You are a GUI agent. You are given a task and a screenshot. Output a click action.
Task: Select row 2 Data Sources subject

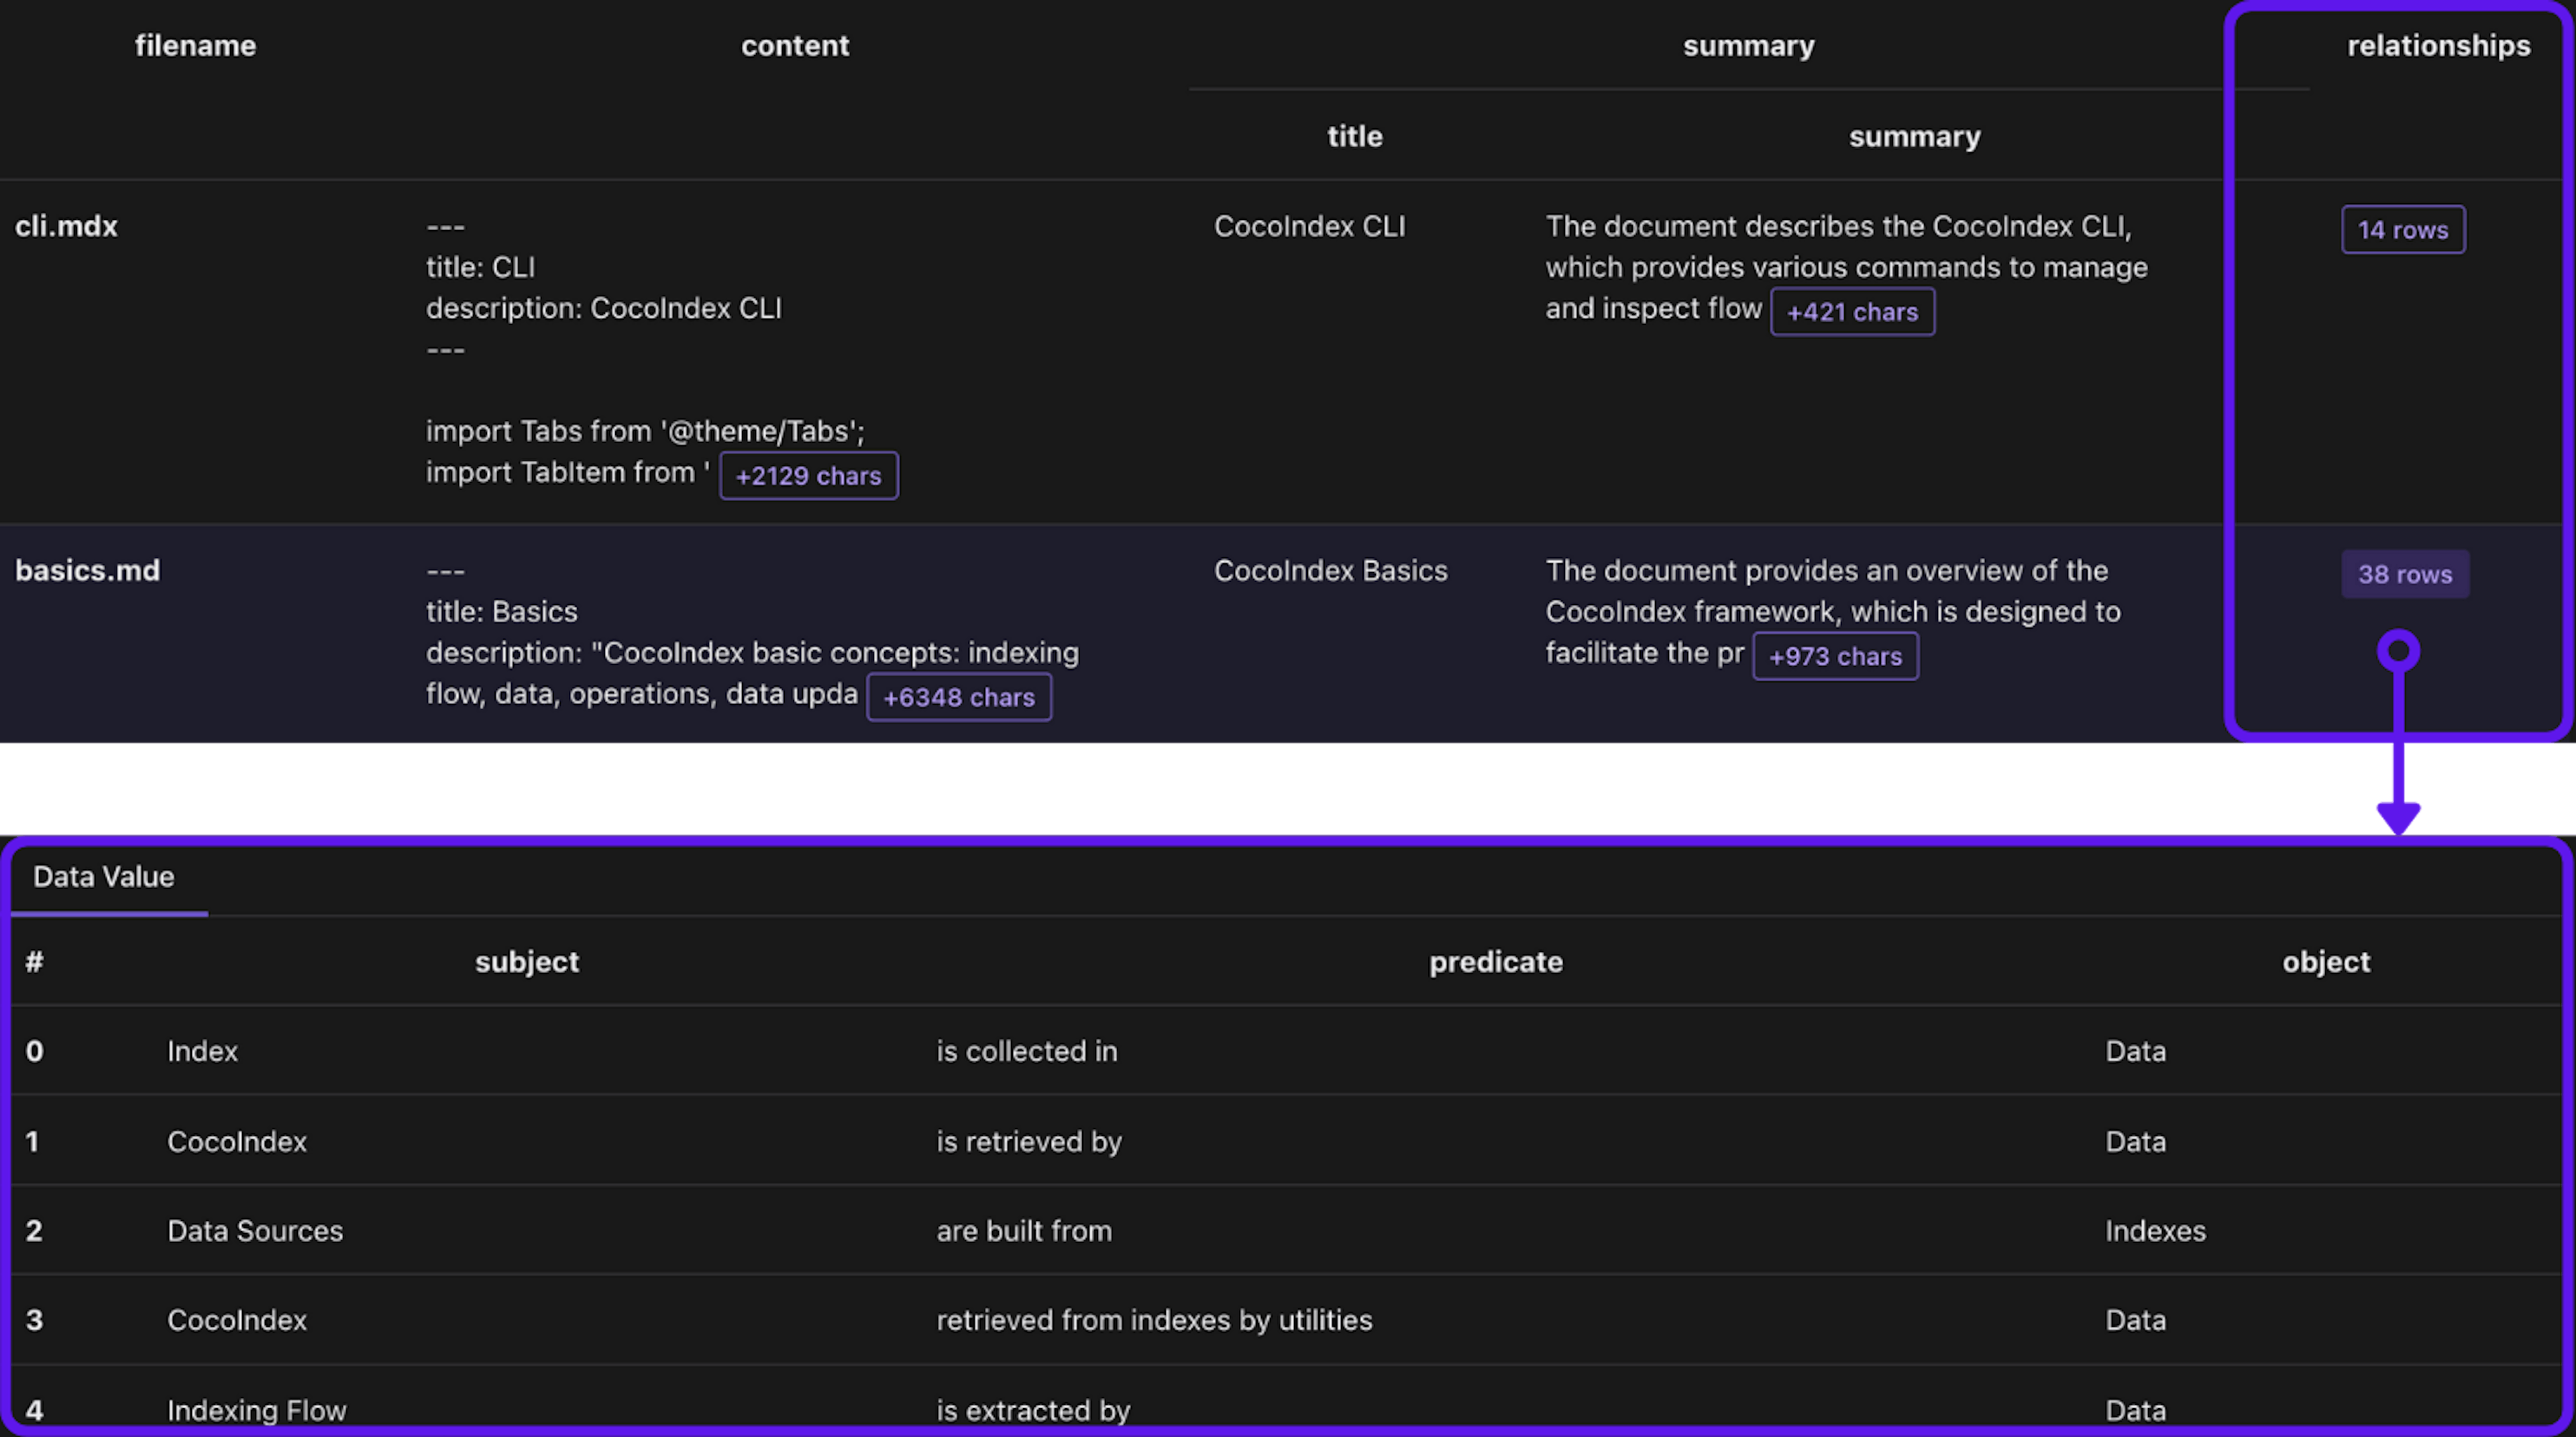tap(255, 1231)
